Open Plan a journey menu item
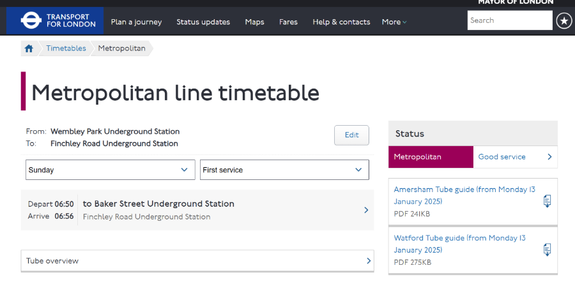Viewport: 575px width, 284px height. pyautogui.click(x=137, y=22)
